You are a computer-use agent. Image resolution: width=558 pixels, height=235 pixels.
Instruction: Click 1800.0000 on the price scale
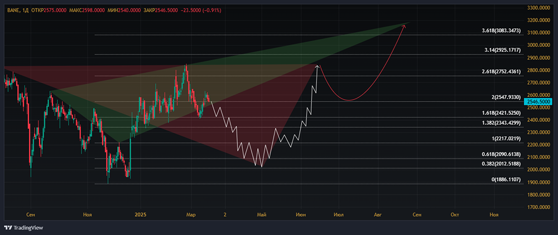point(538,195)
